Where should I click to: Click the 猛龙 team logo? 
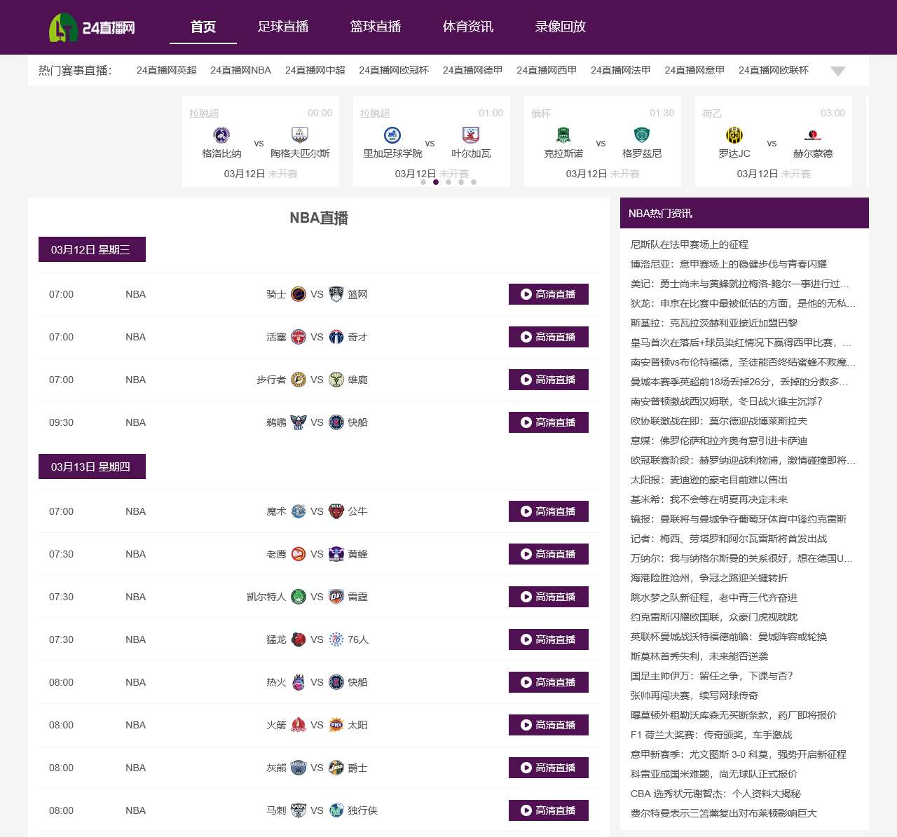tap(299, 639)
